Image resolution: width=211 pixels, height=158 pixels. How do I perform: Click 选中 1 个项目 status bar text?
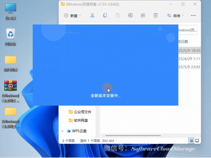[90, 141]
